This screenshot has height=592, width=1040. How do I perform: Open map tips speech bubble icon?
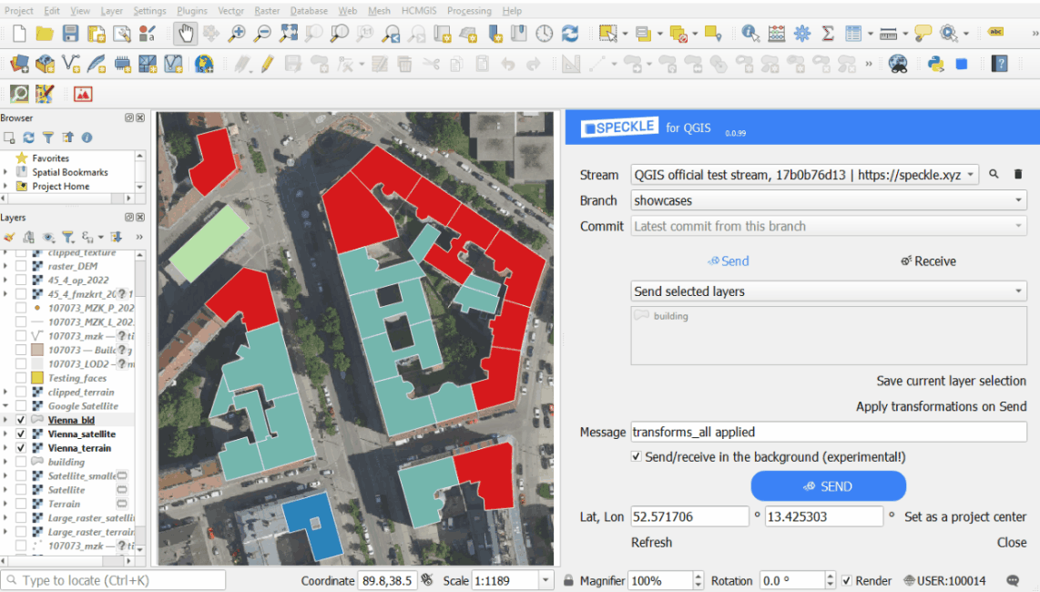pos(923,33)
